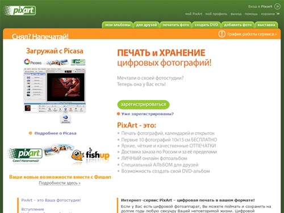The height and width of the screenshot is (213, 284).
Task: Click the Уже зарегистрированы? link
Action: point(148,114)
